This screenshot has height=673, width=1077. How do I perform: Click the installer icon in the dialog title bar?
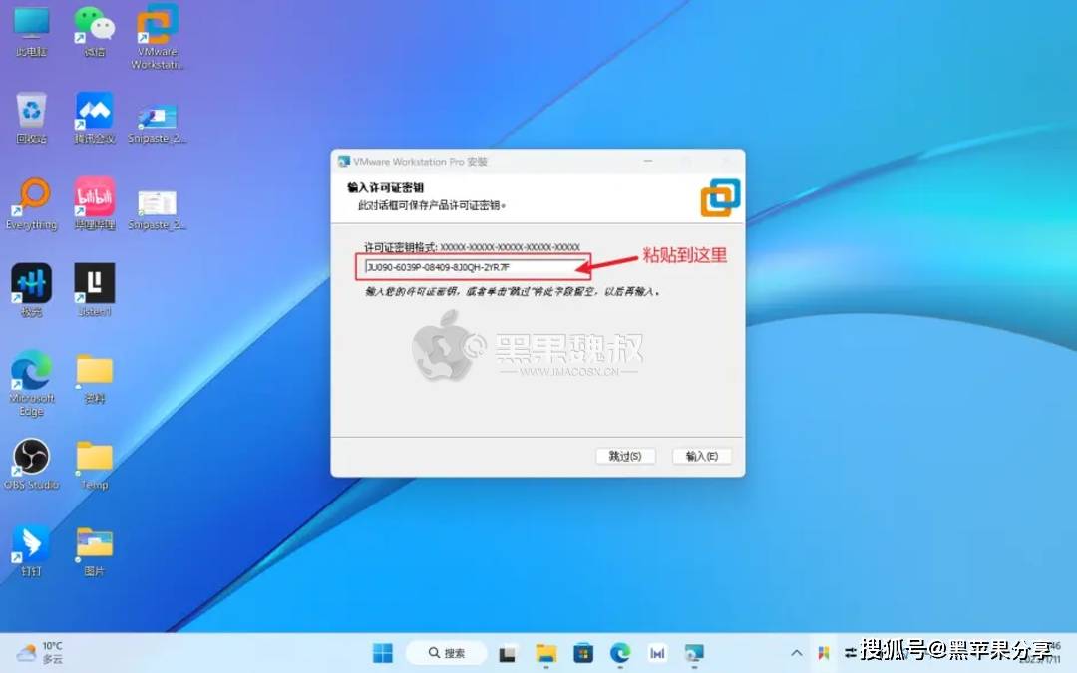(343, 162)
